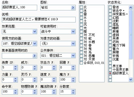This screenshot has height=97, width=134.
Task: Open the 公共事件 dropdown
Action: click(73, 56)
